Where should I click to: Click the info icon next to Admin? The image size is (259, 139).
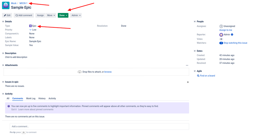tap(232, 35)
